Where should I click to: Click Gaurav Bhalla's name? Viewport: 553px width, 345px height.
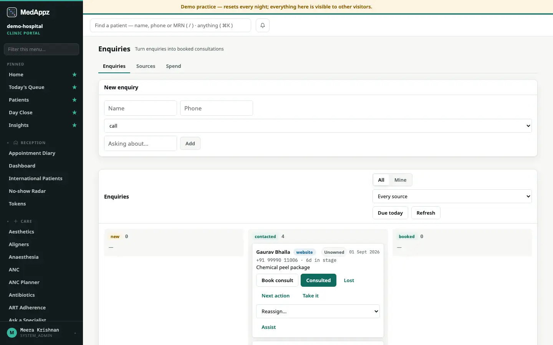pyautogui.click(x=273, y=252)
